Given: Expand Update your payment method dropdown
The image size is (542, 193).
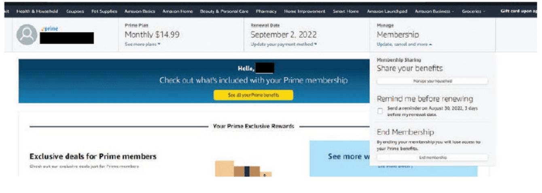Looking at the screenshot, I should tap(284, 44).
